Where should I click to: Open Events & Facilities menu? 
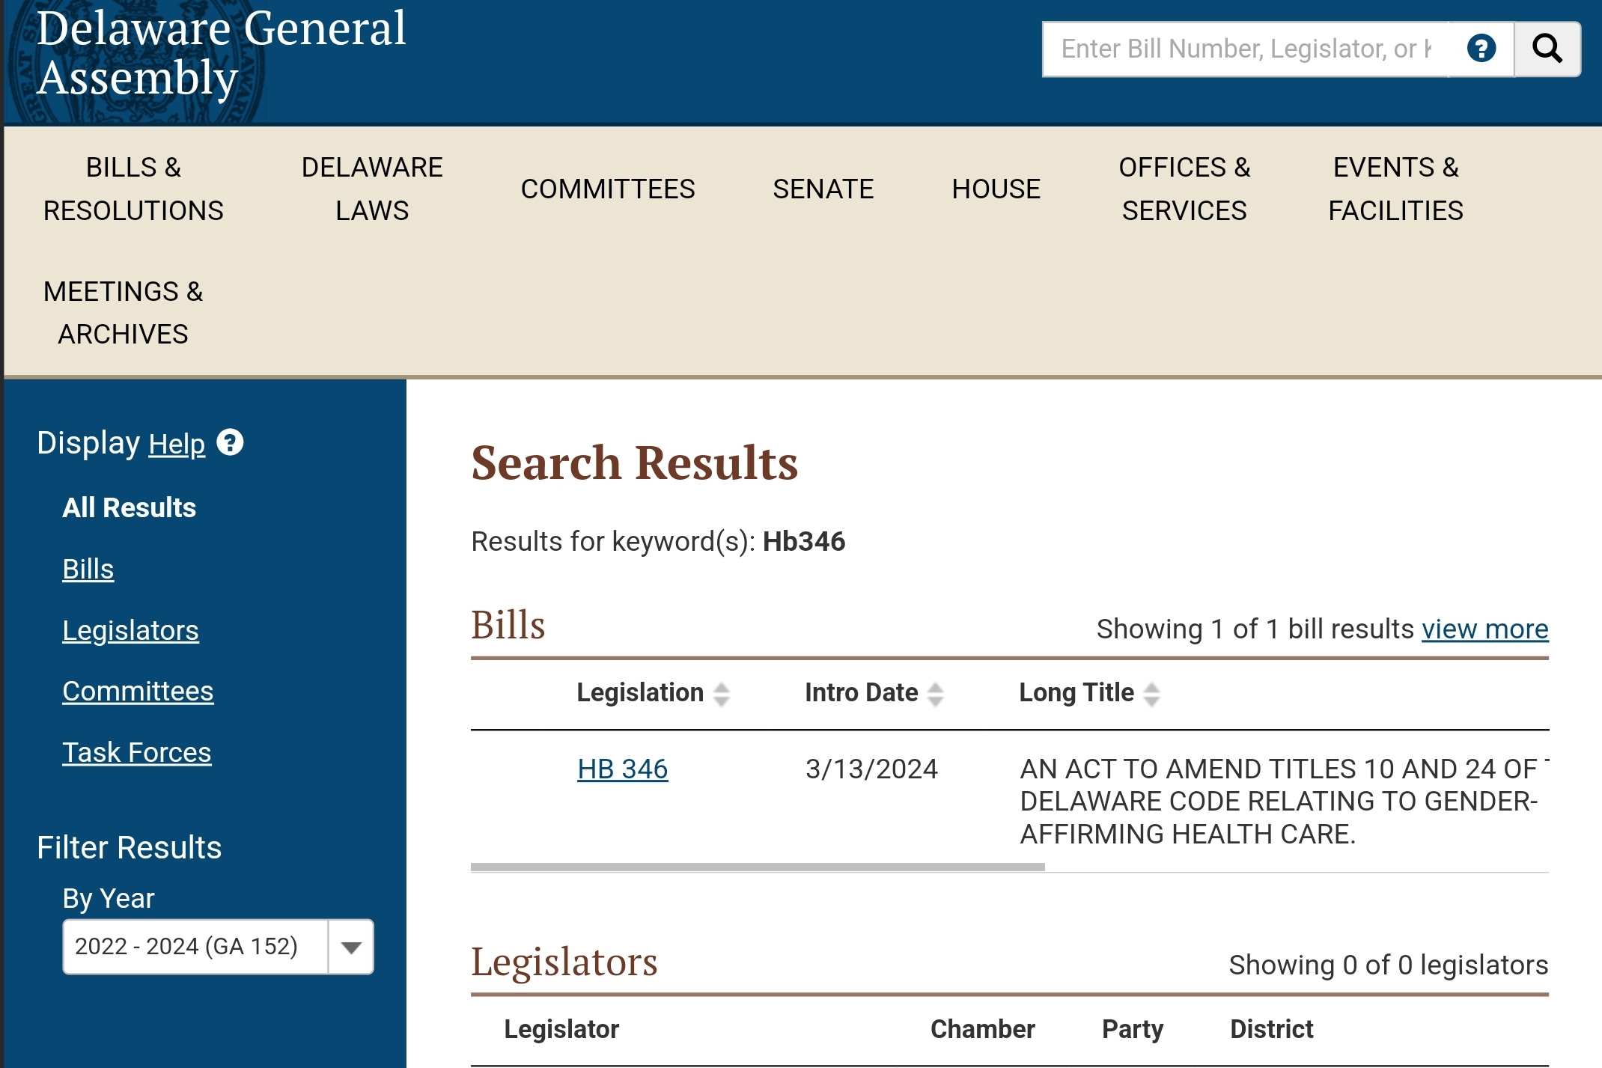1395,189
